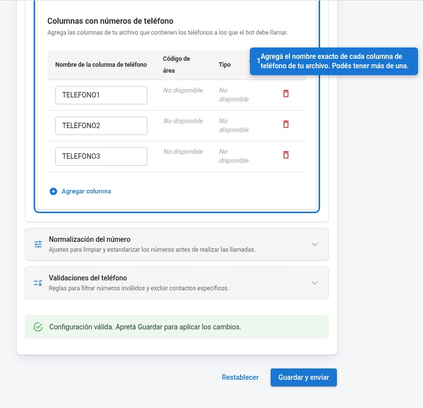
Task: Click the tooltip about exact column names
Action: (334, 61)
